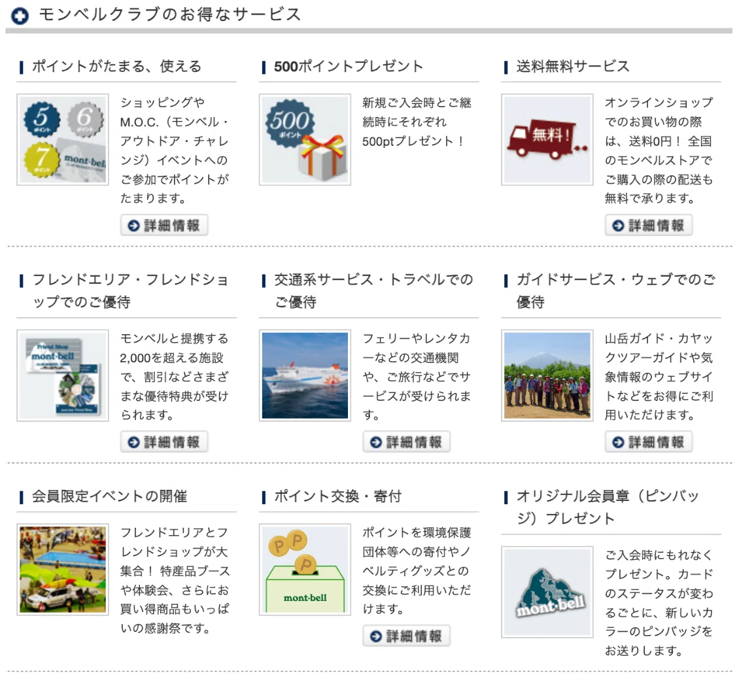Select the red free-shipping truck icon

click(547, 139)
